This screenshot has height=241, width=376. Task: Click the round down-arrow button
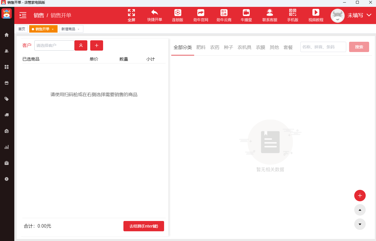[x=360, y=224]
